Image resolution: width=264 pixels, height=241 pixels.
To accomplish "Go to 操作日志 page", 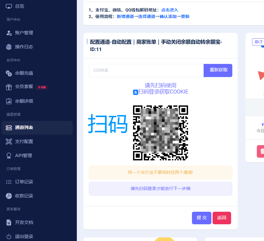I will pos(24,47).
